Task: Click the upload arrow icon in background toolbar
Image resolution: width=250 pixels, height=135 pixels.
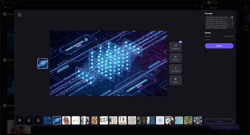Action: (x=196, y=7)
